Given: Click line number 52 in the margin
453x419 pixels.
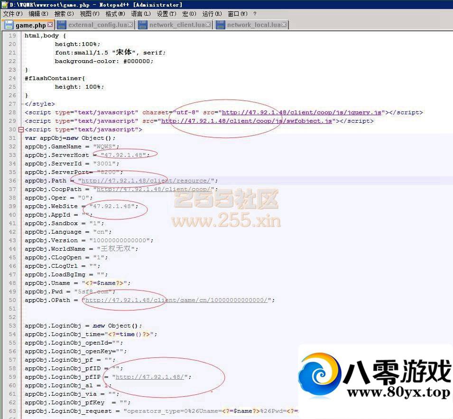Looking at the screenshot, I should [x=12, y=317].
